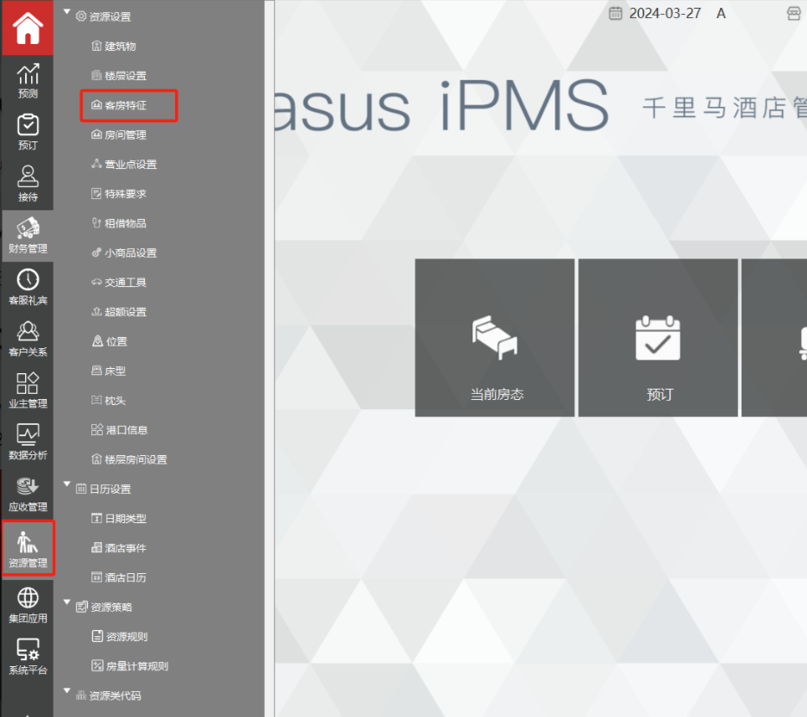Expand the 资源类代码 section
Screen dimensions: 807x717
tap(67, 695)
